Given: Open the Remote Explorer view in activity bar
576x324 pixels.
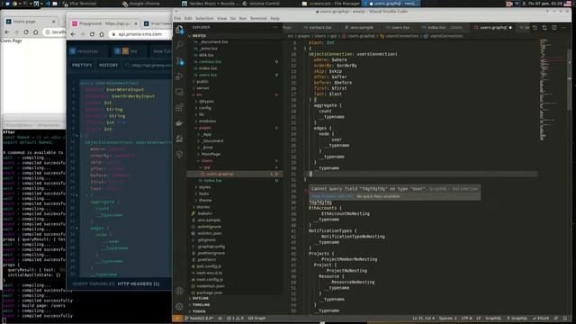Looking at the screenshot, I should 179,92.
